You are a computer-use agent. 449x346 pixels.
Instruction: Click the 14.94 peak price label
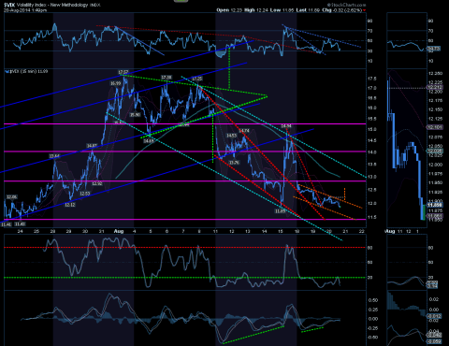pos(286,126)
